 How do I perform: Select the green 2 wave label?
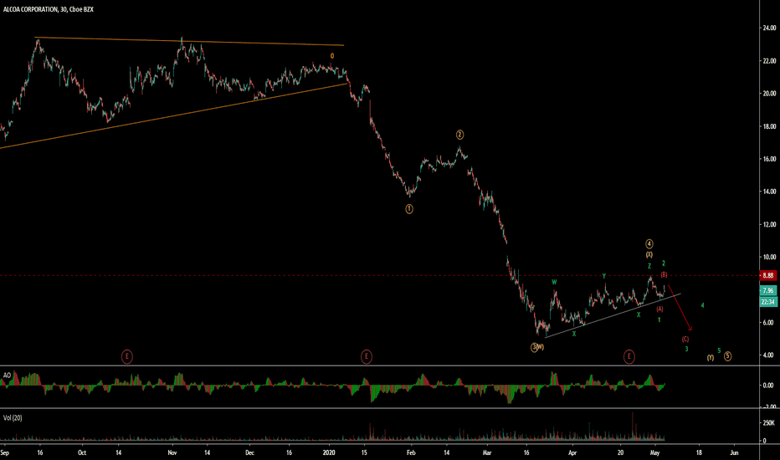(664, 263)
